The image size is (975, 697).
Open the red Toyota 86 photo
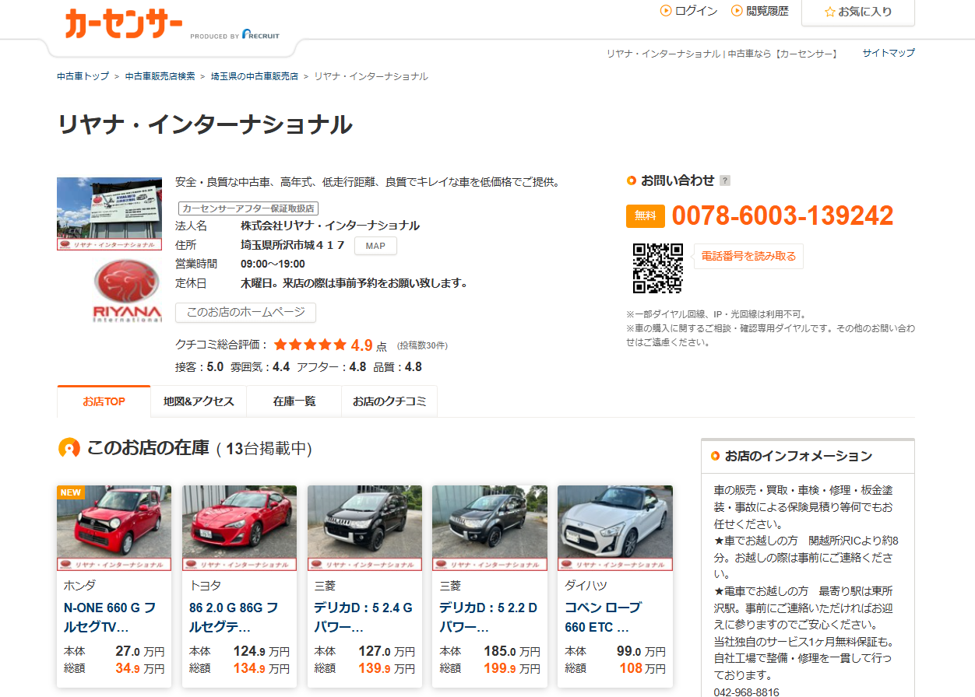239,528
